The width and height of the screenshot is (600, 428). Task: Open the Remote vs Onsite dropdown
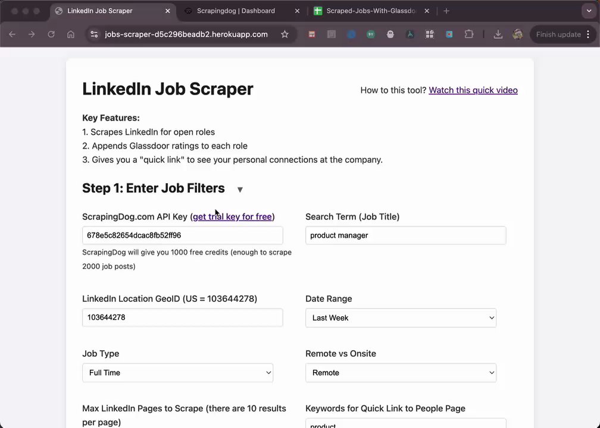tap(401, 373)
